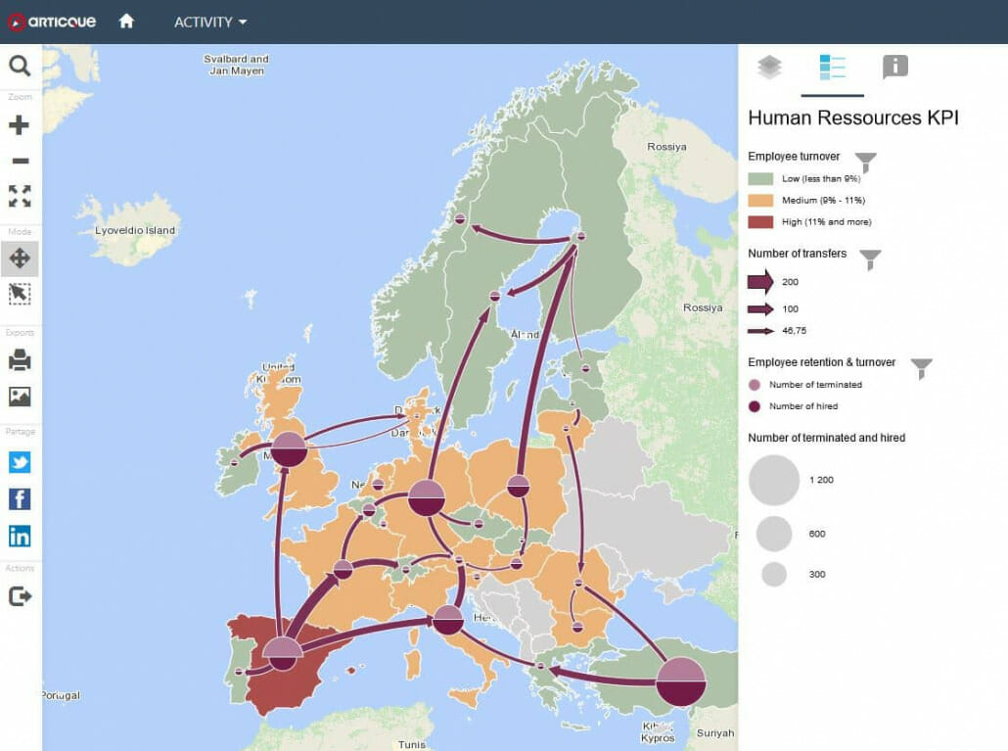Zoom out with the minus icon
Screen dimensions: 1008x751
tap(20, 161)
